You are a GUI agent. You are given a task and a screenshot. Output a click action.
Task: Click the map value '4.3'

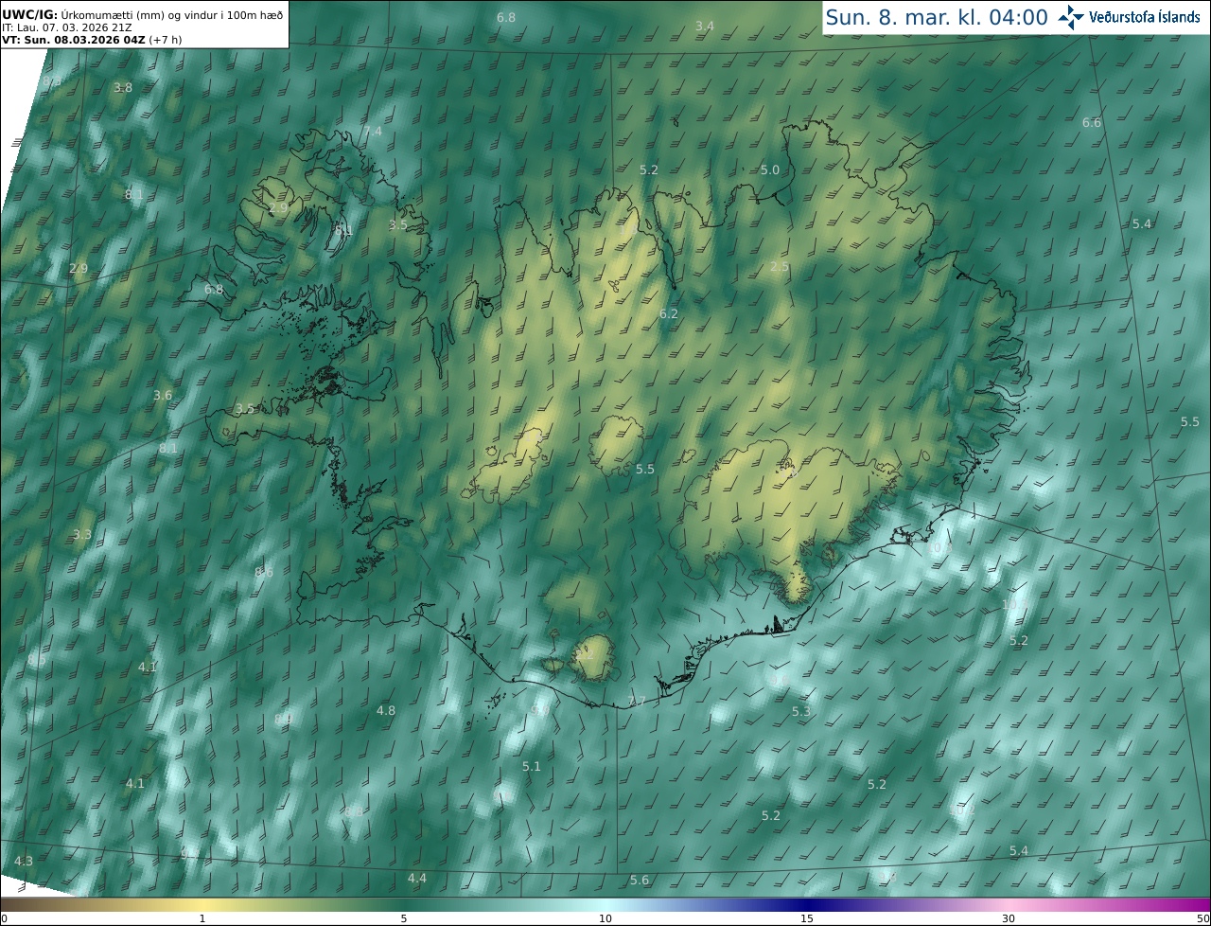[24, 861]
